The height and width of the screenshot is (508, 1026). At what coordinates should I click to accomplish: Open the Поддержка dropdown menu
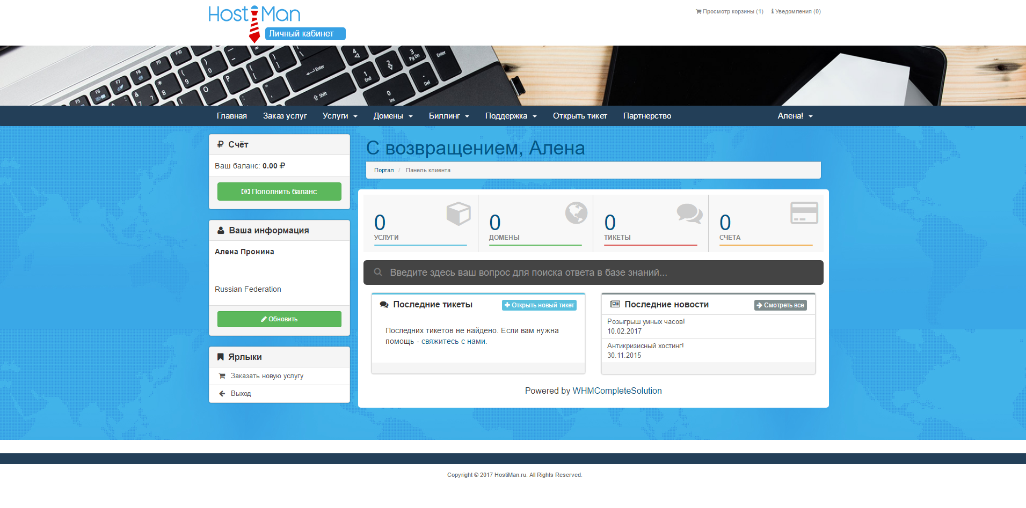511,116
